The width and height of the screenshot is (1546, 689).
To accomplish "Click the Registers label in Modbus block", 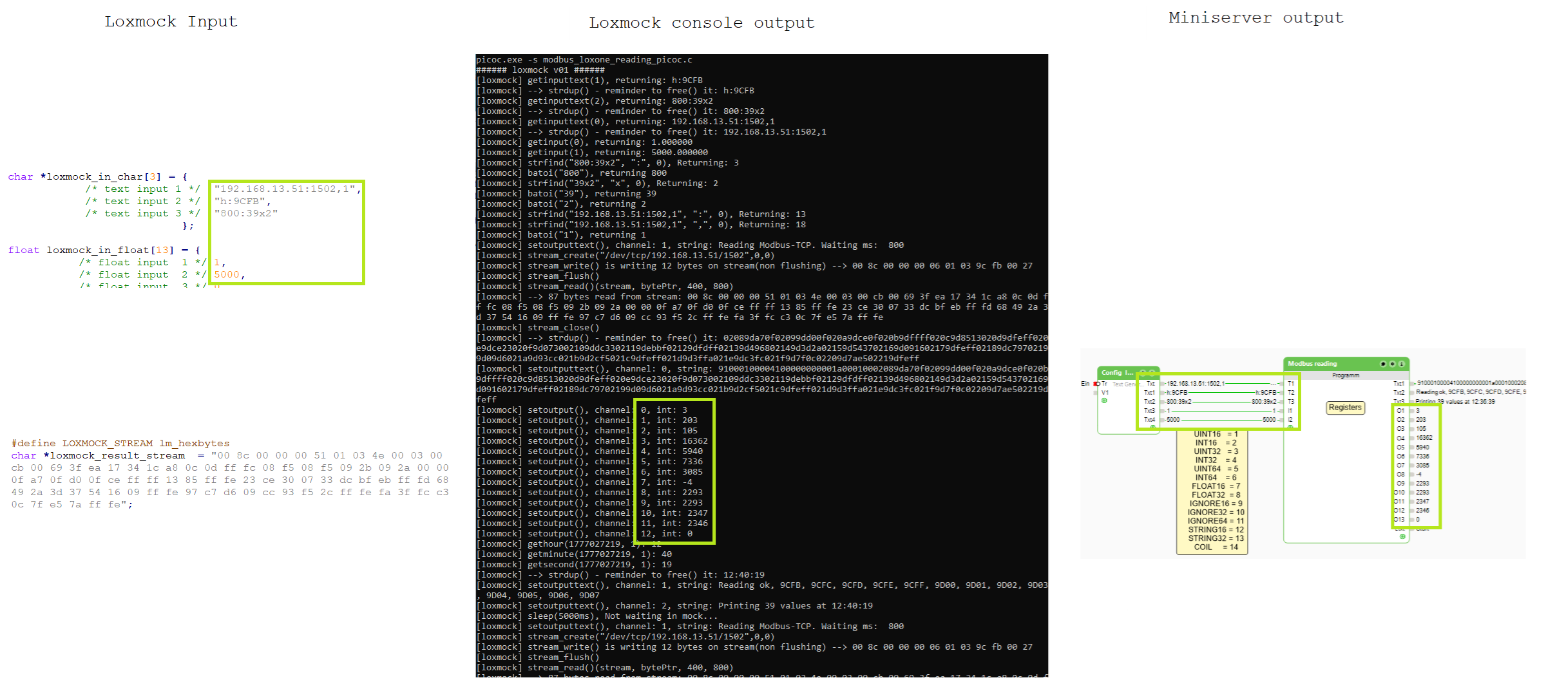I will click(1345, 408).
